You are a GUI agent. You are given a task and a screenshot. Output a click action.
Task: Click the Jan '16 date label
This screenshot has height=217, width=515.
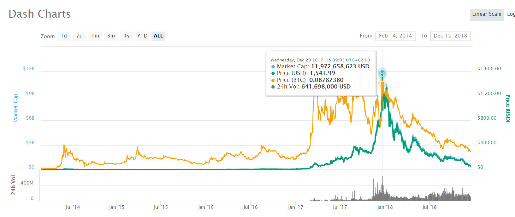coord(206,207)
